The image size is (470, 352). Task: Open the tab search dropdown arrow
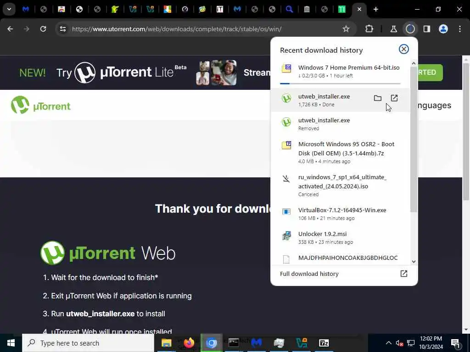coord(9,9)
